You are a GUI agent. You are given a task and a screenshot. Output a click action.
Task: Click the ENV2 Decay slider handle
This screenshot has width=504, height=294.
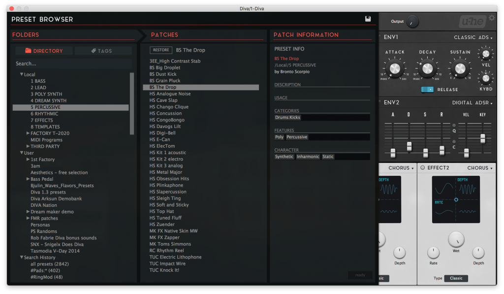point(409,146)
